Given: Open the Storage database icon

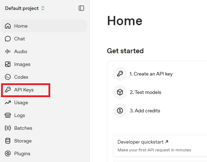Looking at the screenshot, I should click(x=8, y=141).
